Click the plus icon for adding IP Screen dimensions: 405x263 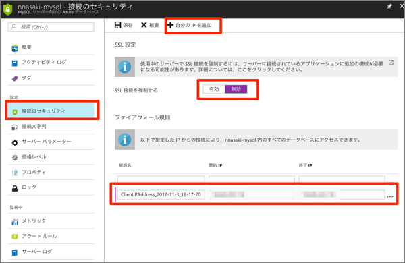(x=170, y=25)
